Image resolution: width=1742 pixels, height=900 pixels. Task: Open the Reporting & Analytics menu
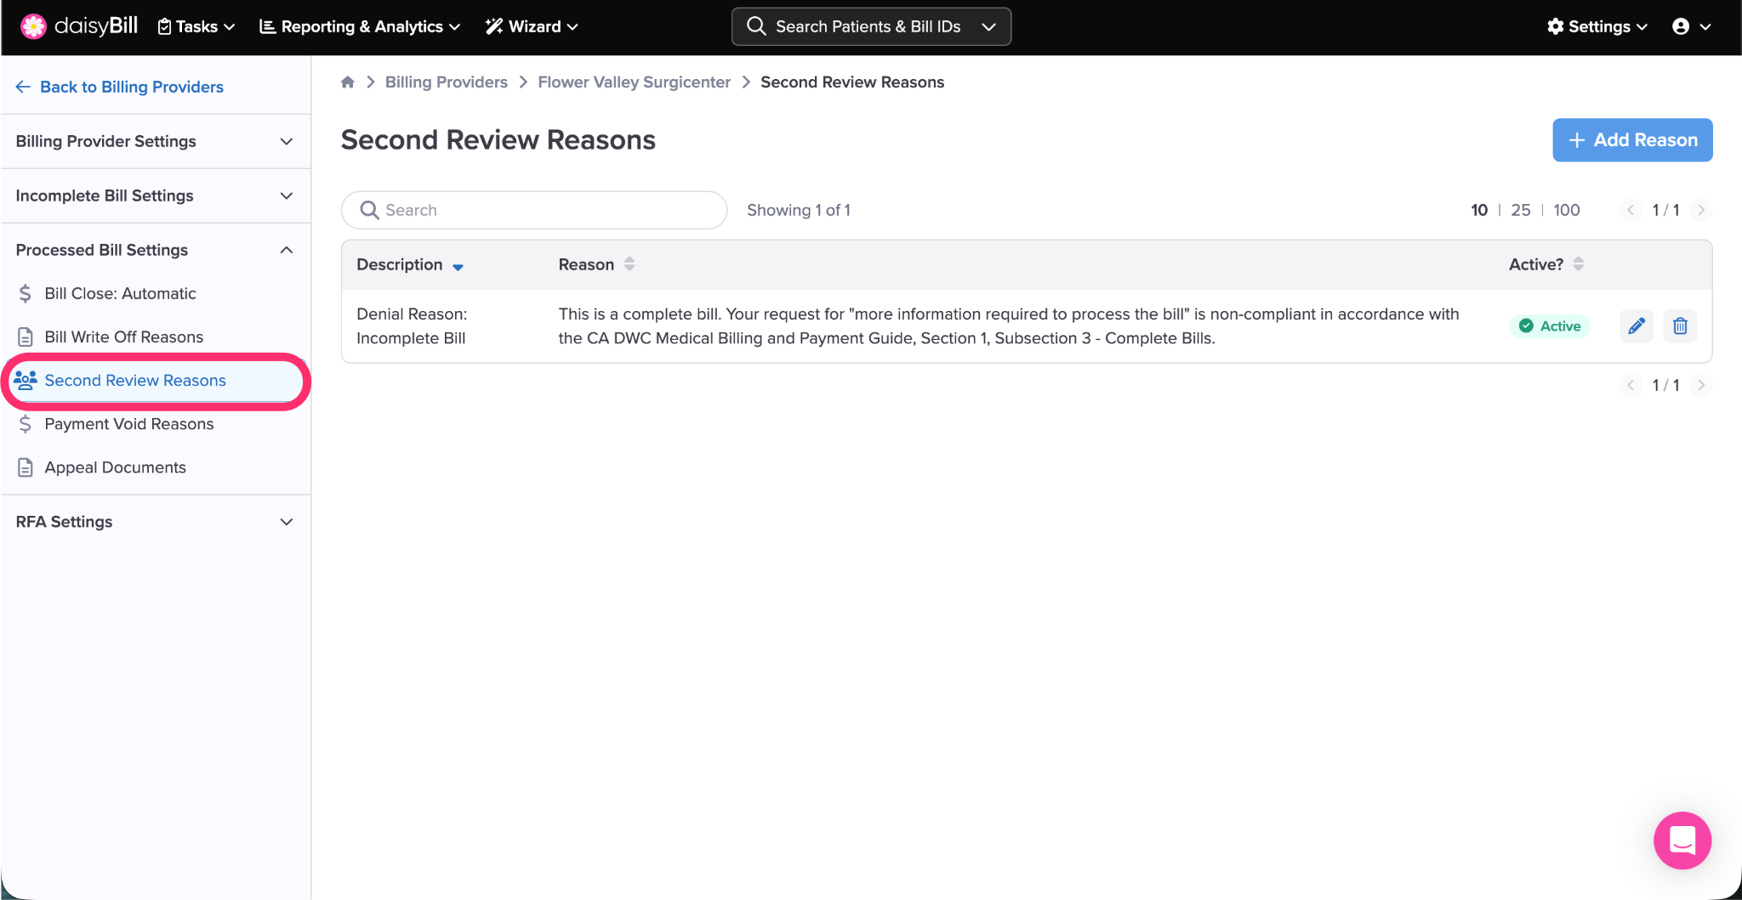tap(360, 26)
